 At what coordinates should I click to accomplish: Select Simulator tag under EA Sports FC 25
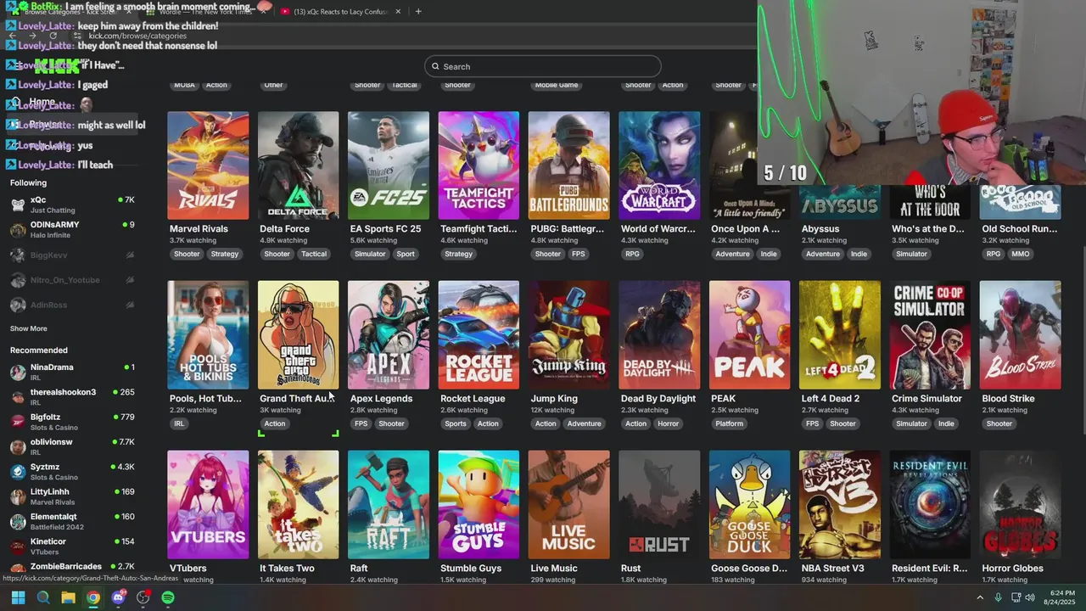pos(370,254)
